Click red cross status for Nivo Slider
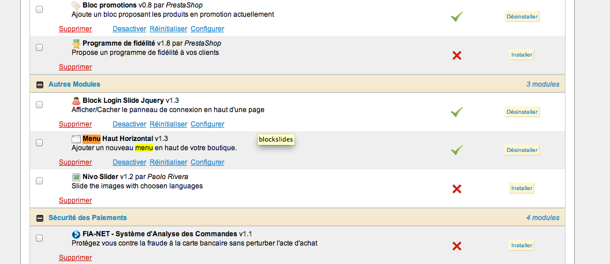The width and height of the screenshot is (610, 264). [457, 189]
